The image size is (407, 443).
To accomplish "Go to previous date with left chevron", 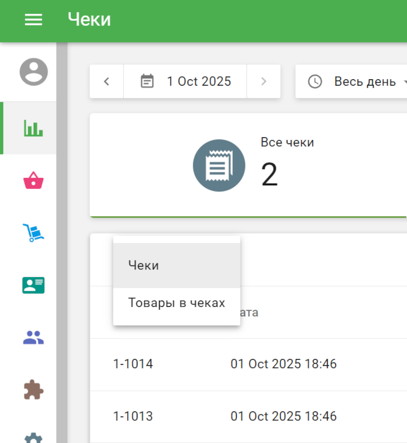I will click(x=106, y=81).
